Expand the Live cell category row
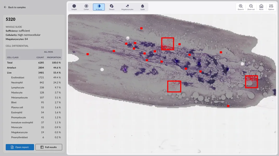 (x=34, y=73)
